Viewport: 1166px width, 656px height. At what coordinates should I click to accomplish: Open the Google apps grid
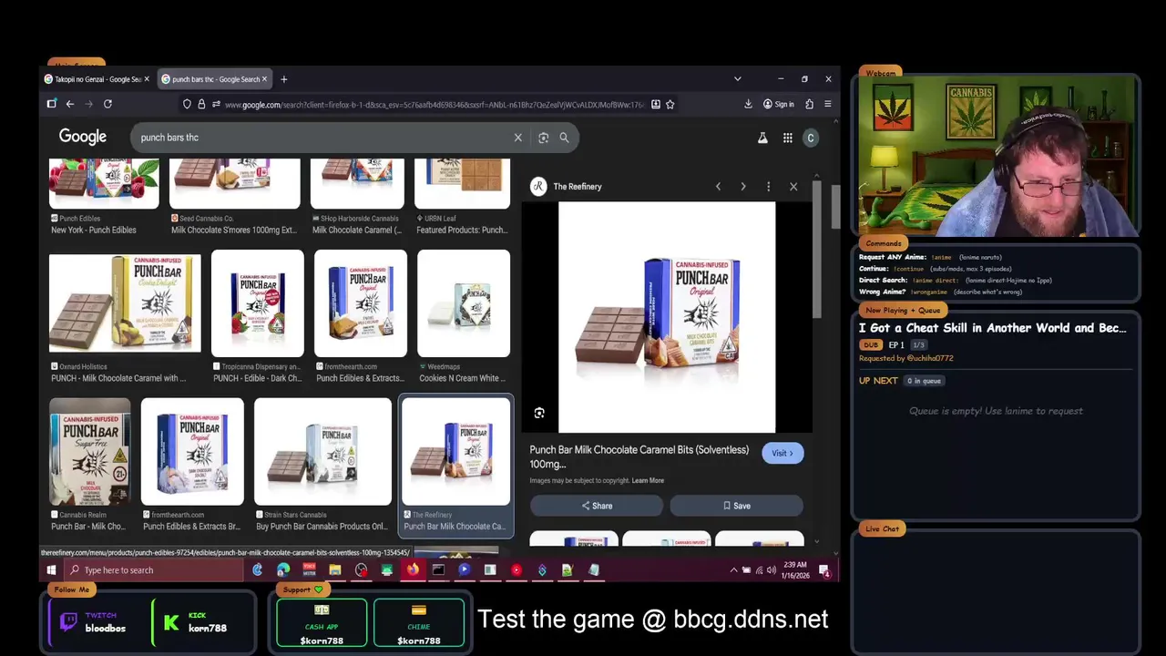787,138
